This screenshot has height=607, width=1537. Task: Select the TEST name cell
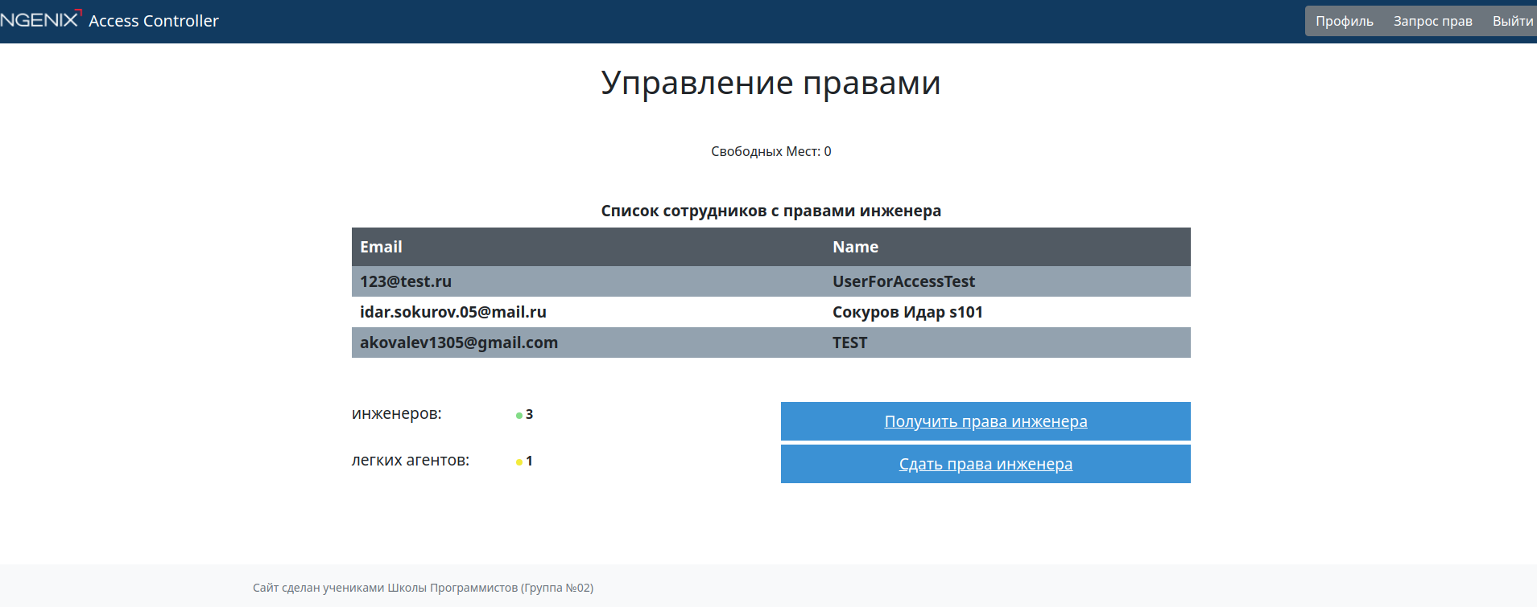tap(849, 342)
